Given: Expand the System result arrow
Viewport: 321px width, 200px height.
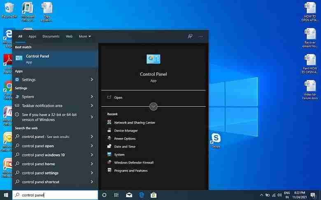Looking at the screenshot, I should (92, 97).
